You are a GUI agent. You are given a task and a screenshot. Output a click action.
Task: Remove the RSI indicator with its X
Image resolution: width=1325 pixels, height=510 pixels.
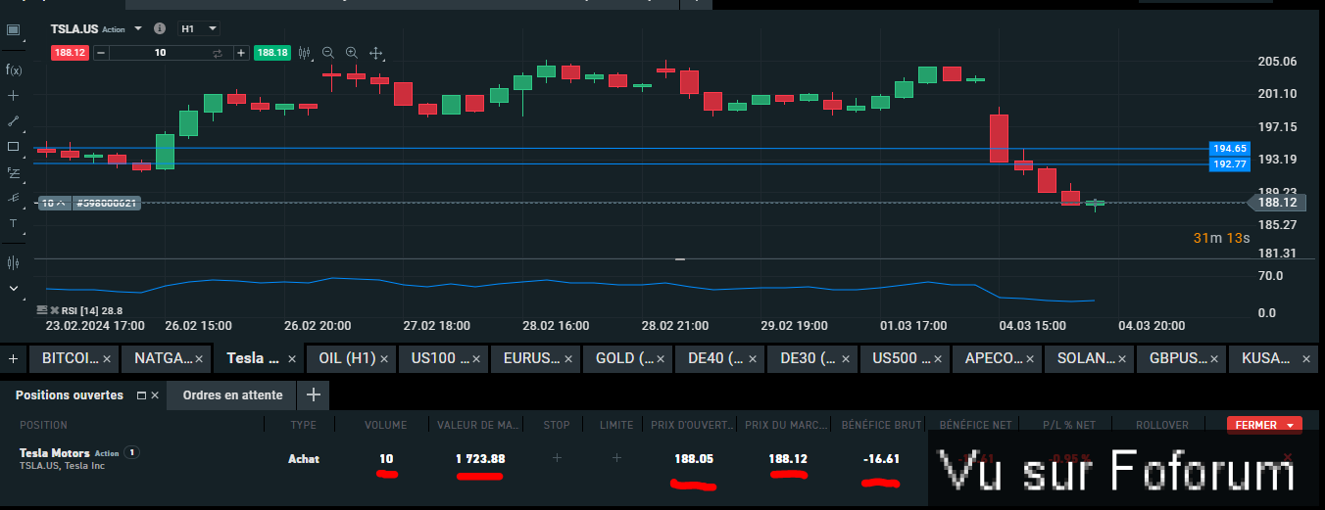click(x=54, y=309)
